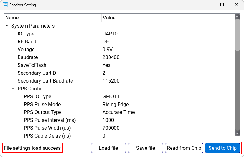The height and width of the screenshot is (157, 244).
Task: Click the SaveToFlash Yes value
Action: pyautogui.click(x=107, y=65)
